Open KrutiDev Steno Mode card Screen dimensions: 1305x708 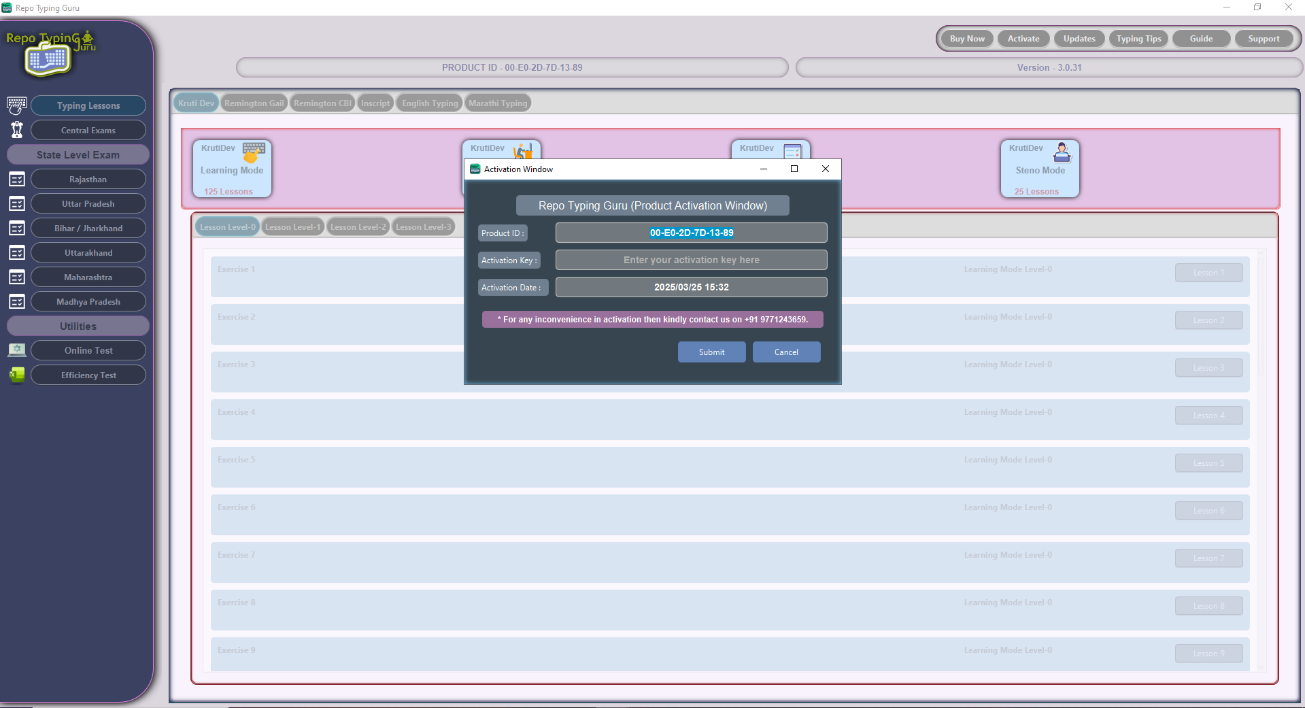click(1040, 169)
